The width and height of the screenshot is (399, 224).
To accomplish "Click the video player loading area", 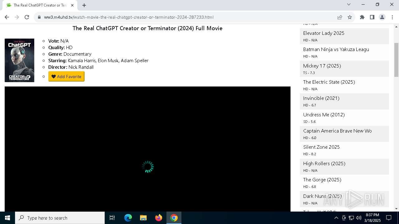I will [x=147, y=149].
